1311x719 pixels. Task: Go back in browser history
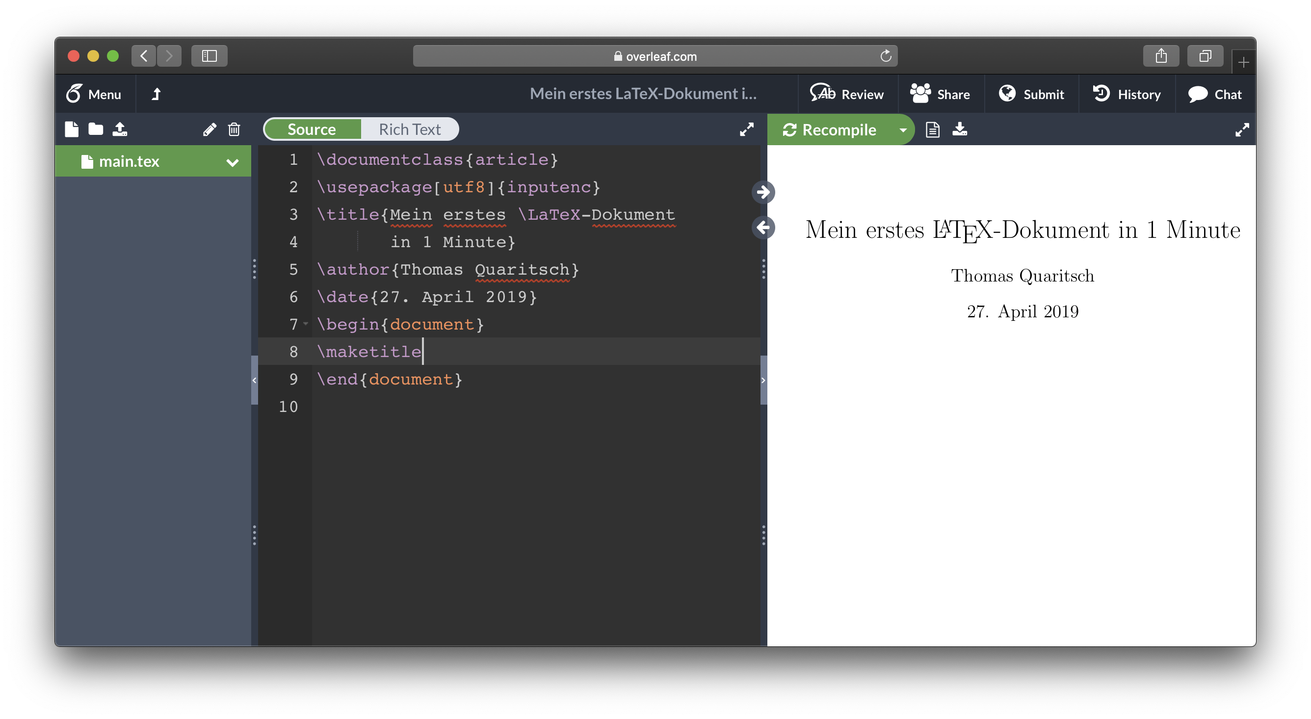coord(144,56)
